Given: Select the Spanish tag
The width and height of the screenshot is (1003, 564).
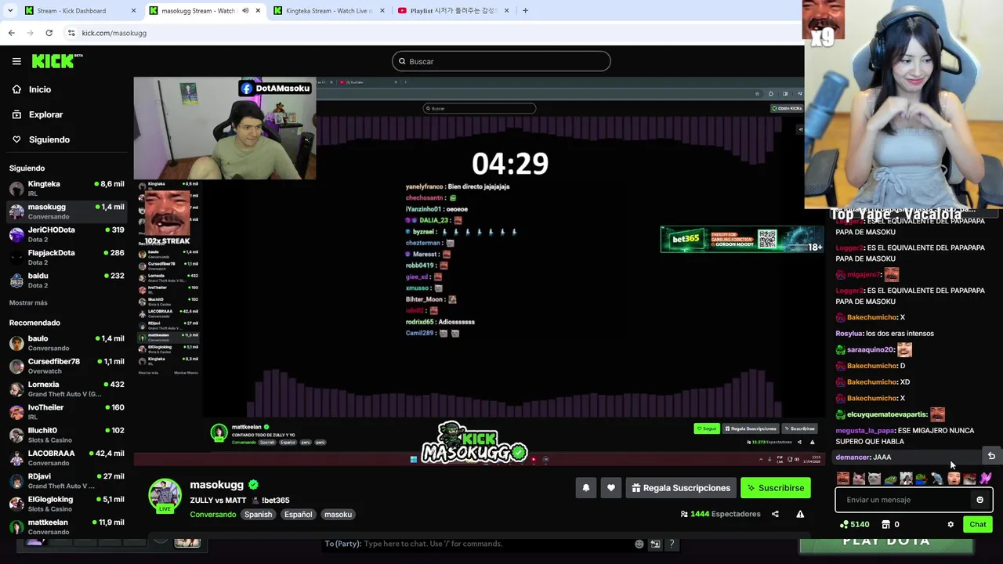Looking at the screenshot, I should coord(258,515).
